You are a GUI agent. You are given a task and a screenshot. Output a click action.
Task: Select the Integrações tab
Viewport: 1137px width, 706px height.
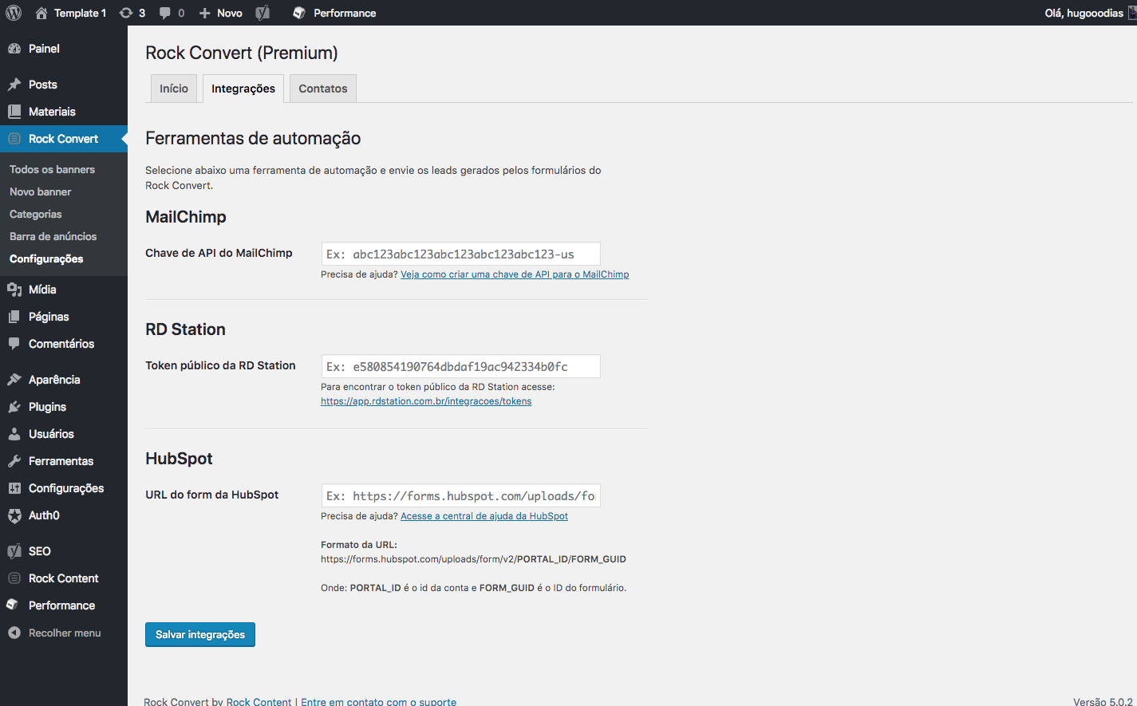(x=243, y=89)
